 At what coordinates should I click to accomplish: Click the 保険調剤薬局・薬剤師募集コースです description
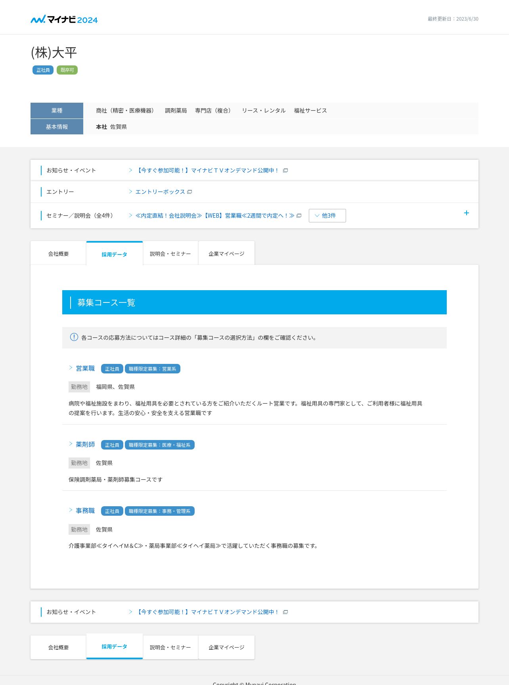click(115, 480)
